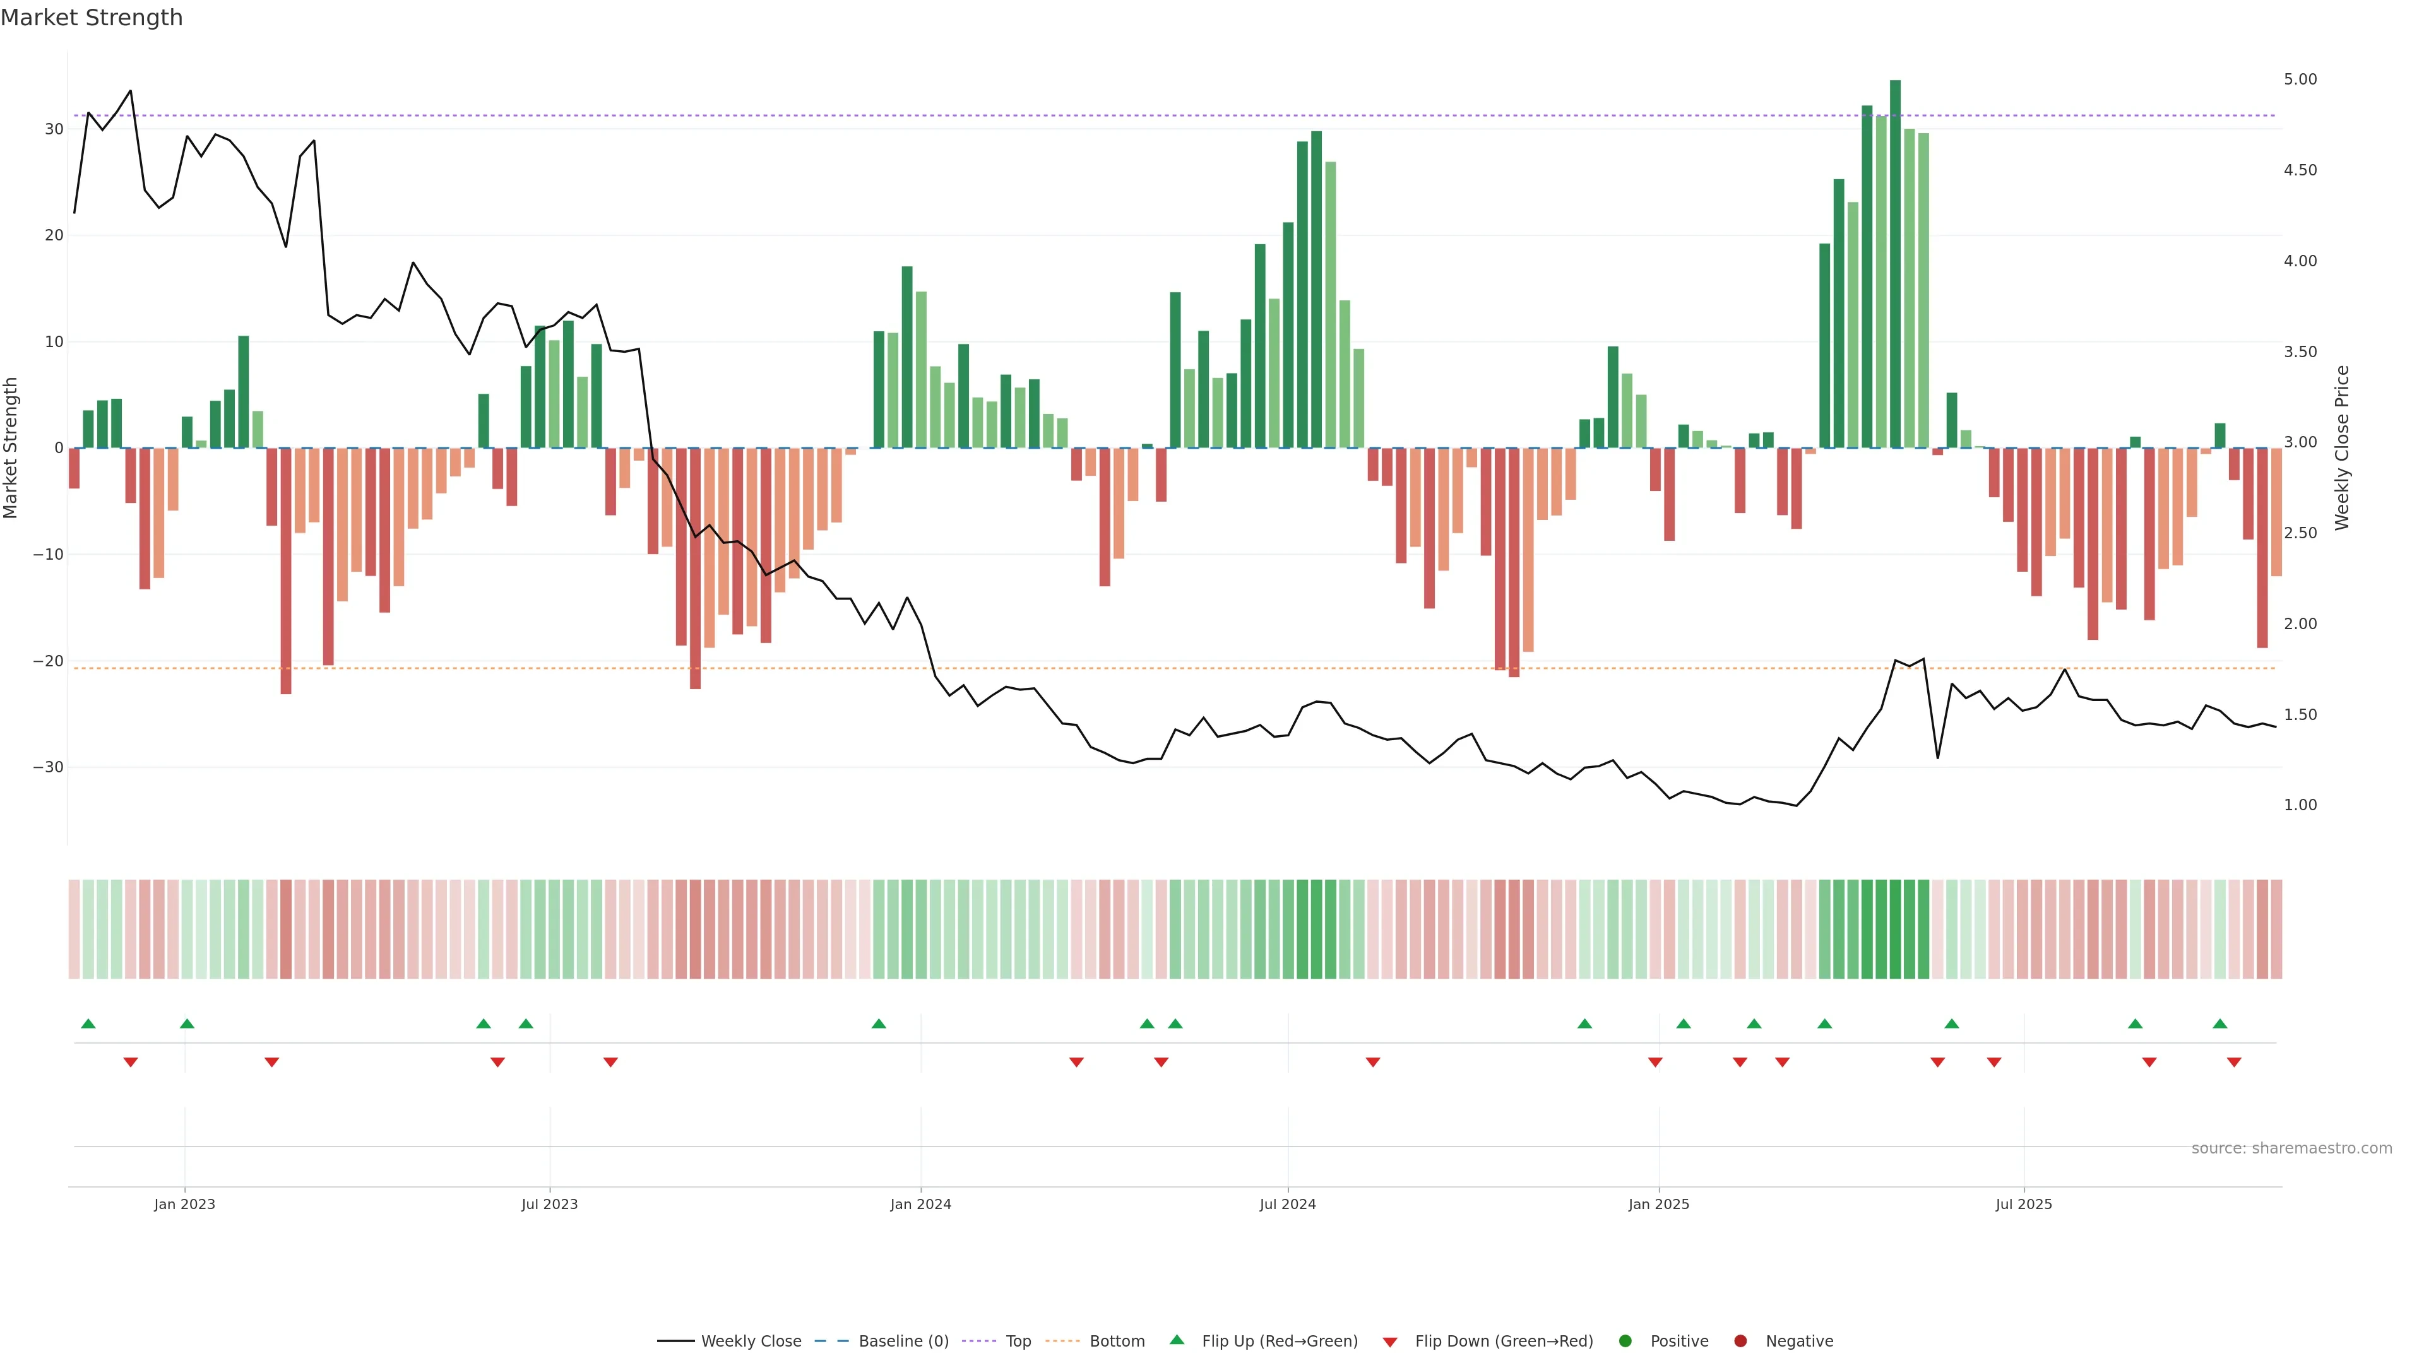The width and height of the screenshot is (2424, 1363).
Task: Click the last green flip-up triangle marker
Action: 2220,1024
